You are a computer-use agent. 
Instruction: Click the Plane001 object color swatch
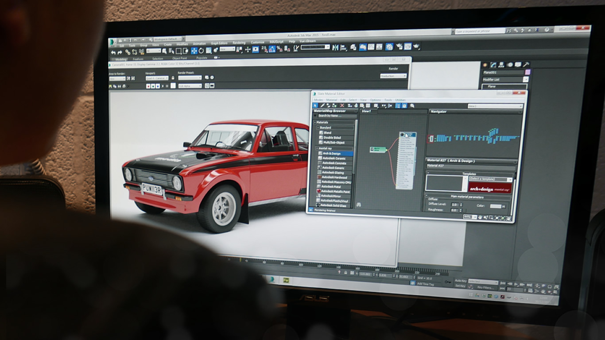527,72
